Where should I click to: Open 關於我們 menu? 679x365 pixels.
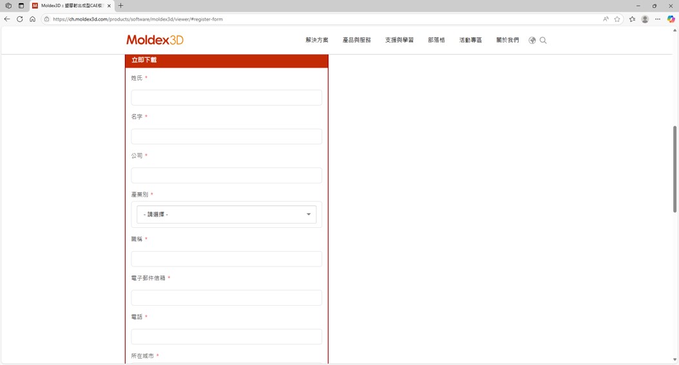(x=507, y=40)
